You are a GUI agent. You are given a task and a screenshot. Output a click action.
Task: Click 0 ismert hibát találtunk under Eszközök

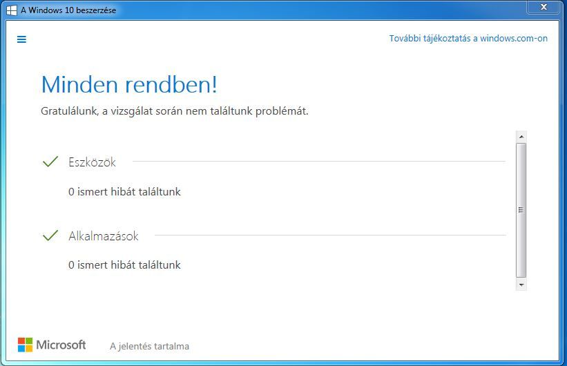124,192
